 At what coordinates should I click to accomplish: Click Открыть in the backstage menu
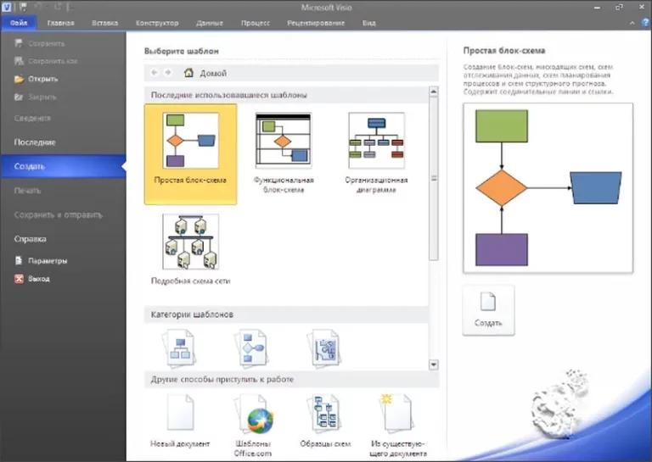coord(42,79)
